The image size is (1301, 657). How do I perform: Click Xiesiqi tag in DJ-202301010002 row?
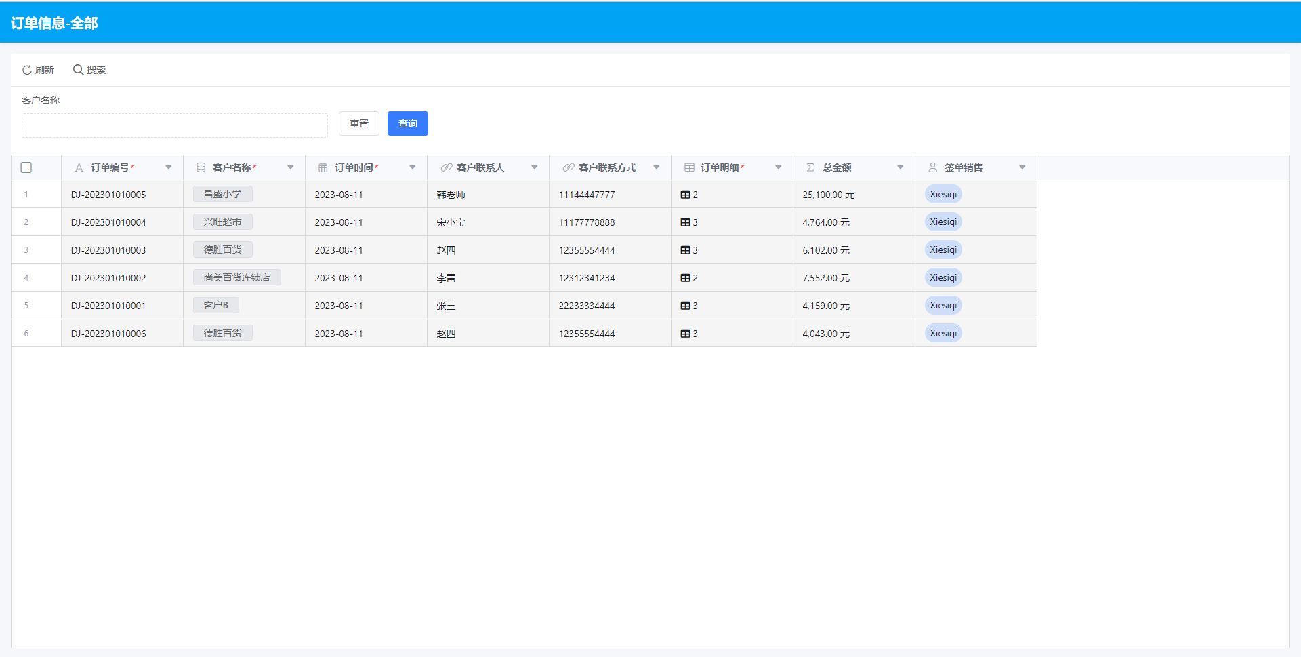943,277
